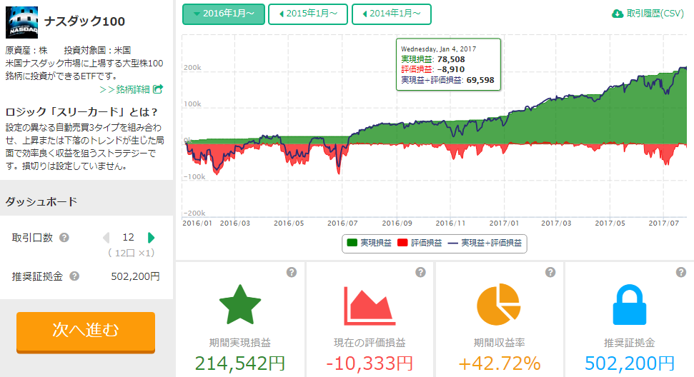Image resolution: width=694 pixels, height=377 pixels.
Task: Download 取引履歴(CSV) trade history
Action: point(648,14)
